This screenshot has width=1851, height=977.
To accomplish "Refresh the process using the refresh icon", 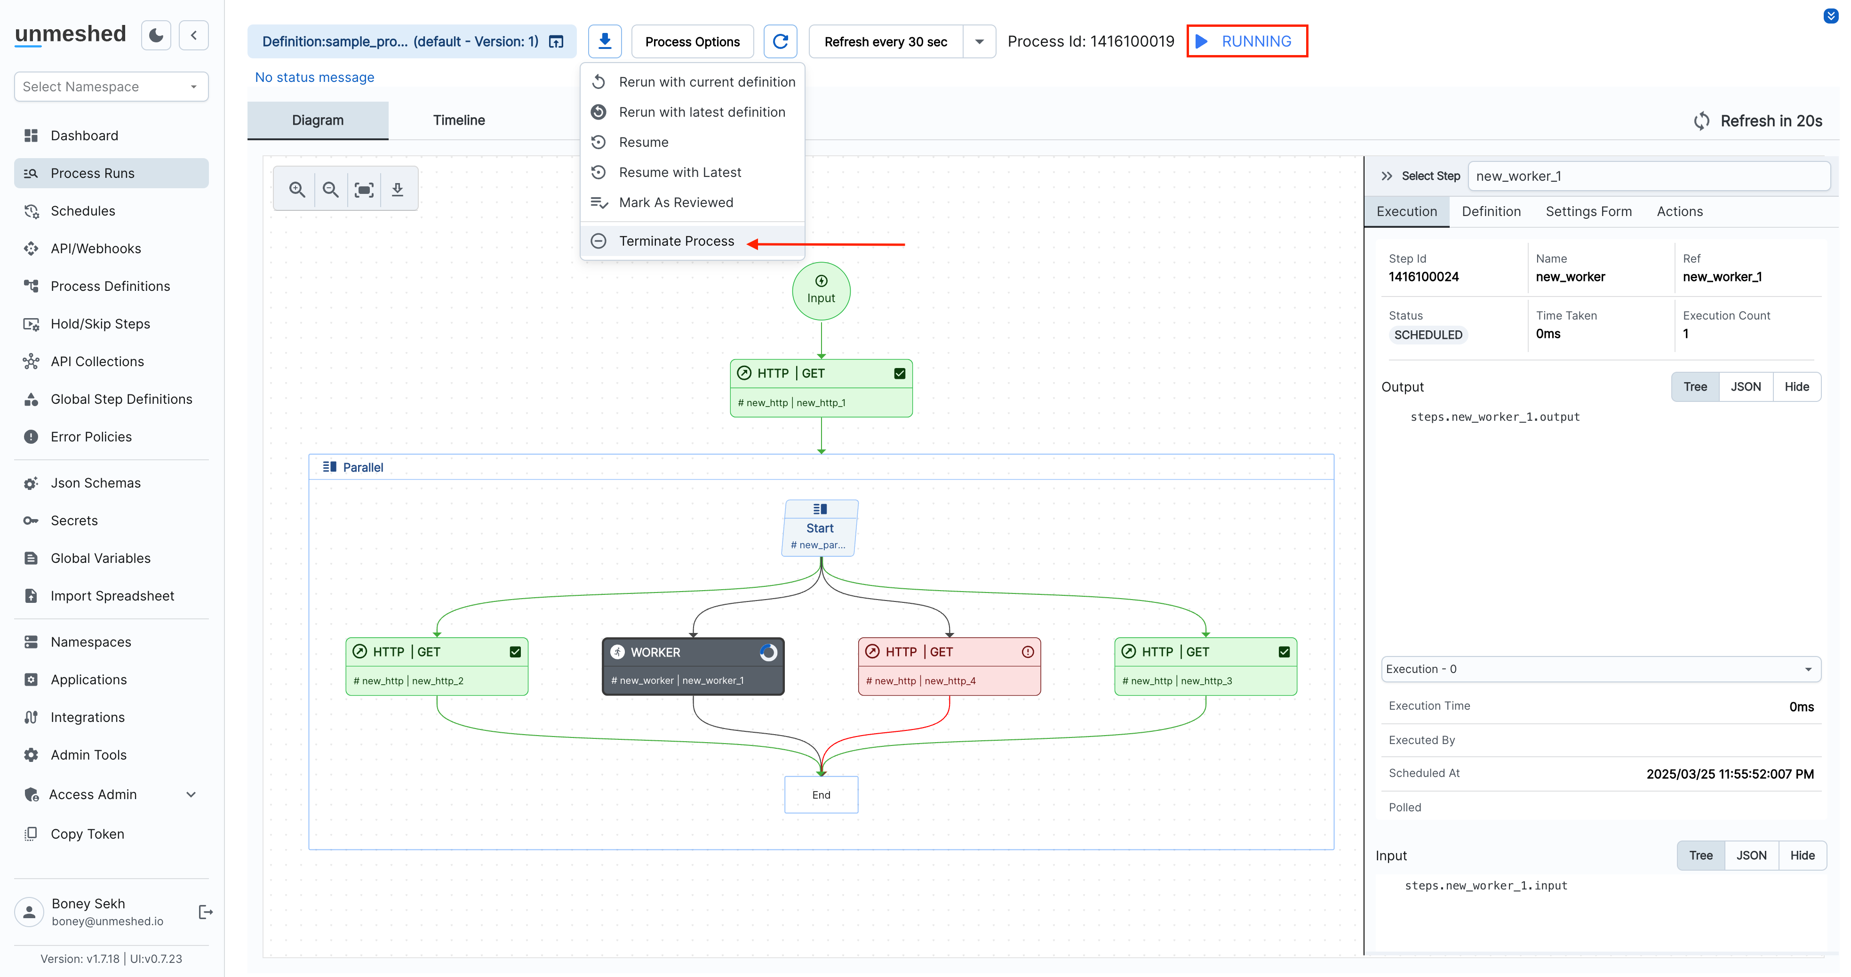I will pos(781,41).
